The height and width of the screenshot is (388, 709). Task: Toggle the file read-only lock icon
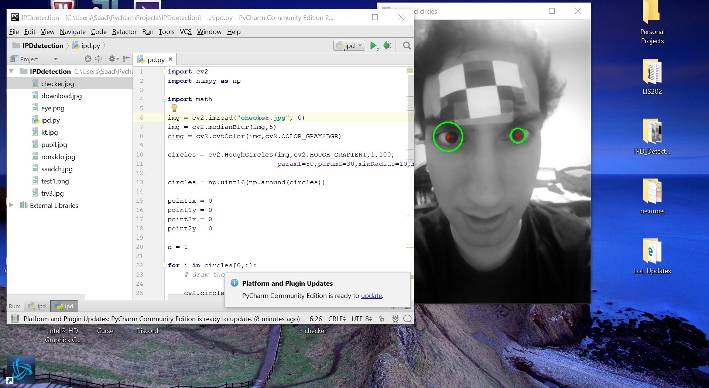click(382, 319)
